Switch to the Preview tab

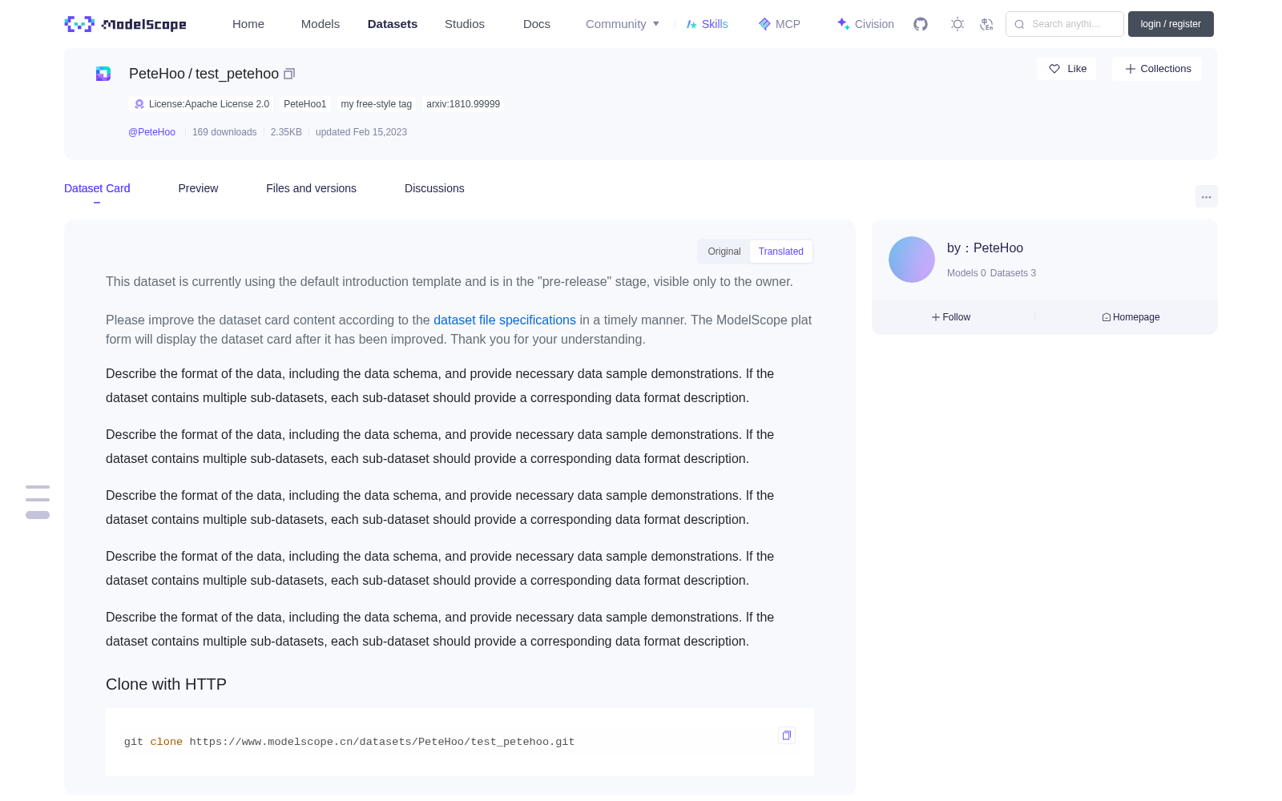198,188
